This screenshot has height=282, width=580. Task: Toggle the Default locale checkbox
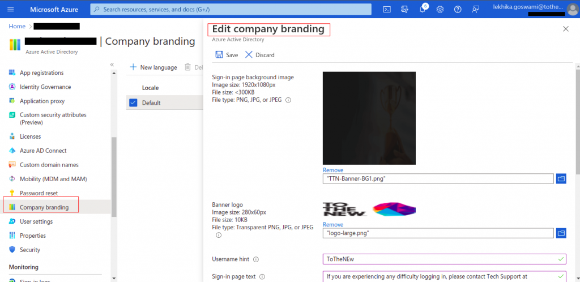pyautogui.click(x=133, y=102)
